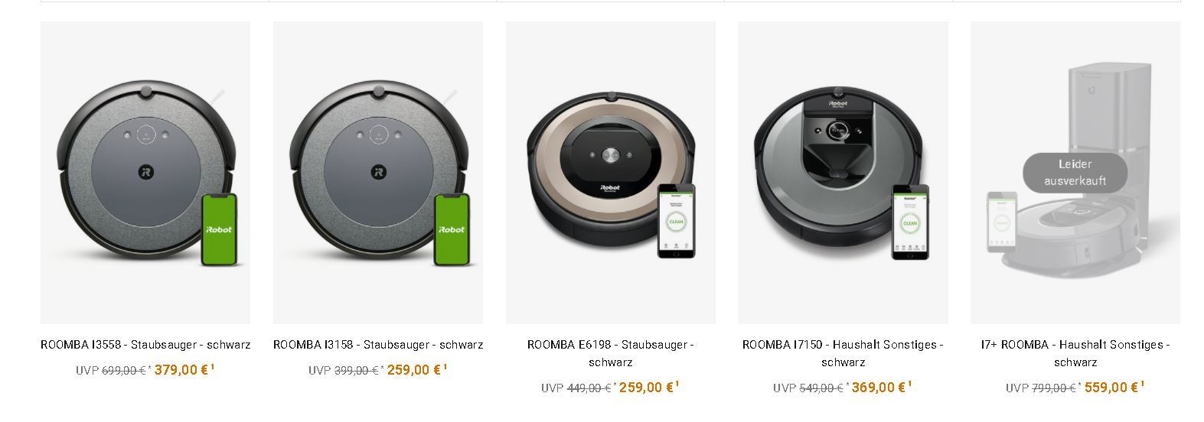This screenshot has height=422, width=1204.
Task: Click the 559,00 € sale price
Action: click(1111, 388)
